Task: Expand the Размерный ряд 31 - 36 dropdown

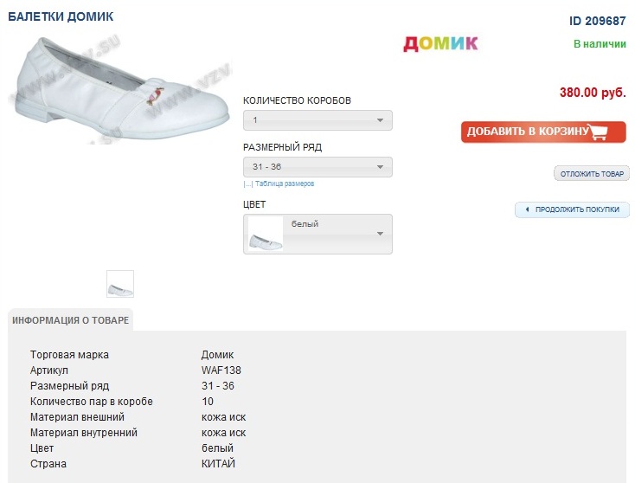Action: (x=317, y=167)
